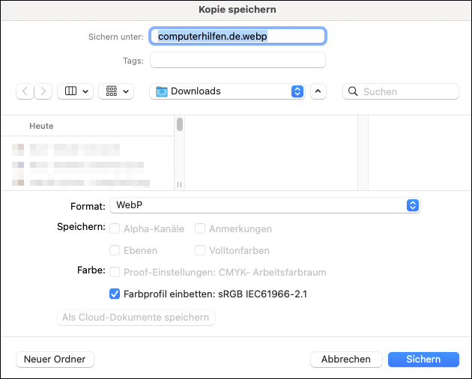Click the Neuer Ordner button
This screenshot has height=379, width=472.
[55, 359]
